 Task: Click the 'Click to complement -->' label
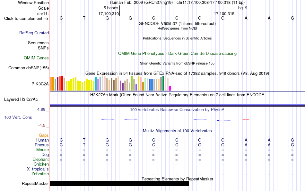[26, 19]
